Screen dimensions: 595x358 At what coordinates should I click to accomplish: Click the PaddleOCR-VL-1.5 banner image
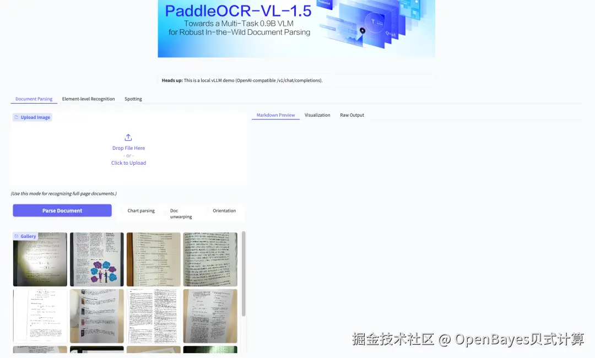(x=296, y=29)
